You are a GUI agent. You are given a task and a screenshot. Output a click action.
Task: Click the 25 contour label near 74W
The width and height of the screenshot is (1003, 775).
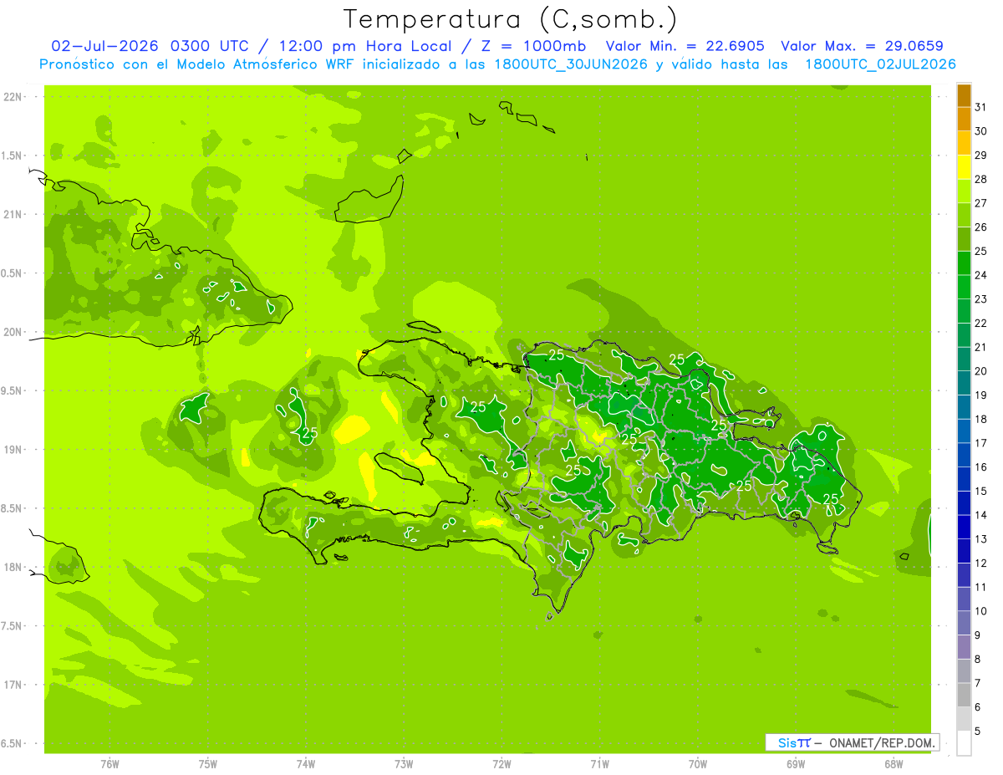pyautogui.click(x=309, y=433)
